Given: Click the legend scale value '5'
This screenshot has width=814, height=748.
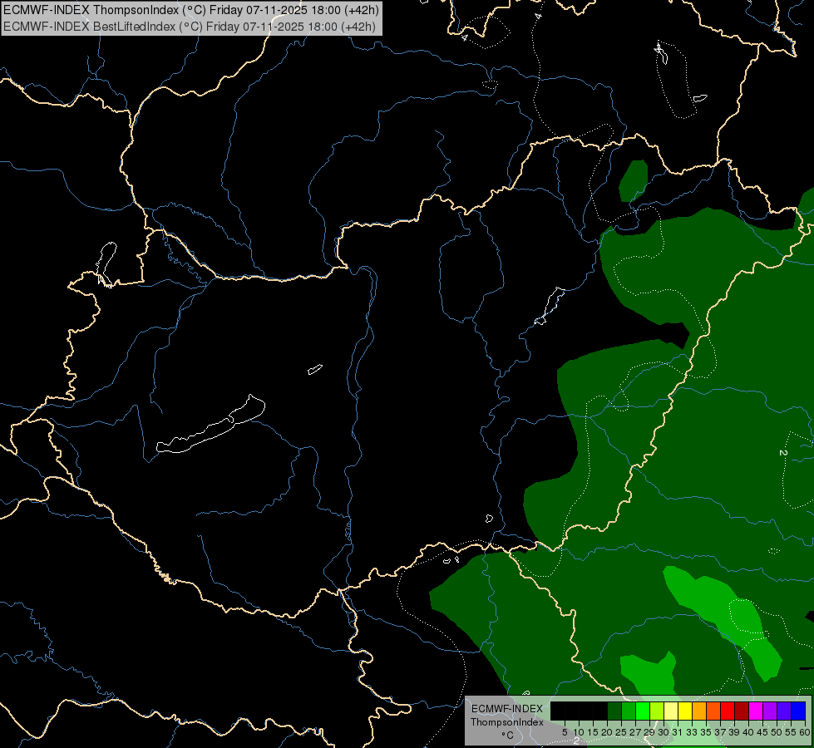Looking at the screenshot, I should [x=565, y=732].
